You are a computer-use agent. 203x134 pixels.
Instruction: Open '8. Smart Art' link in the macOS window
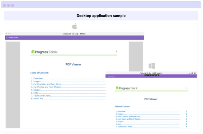(x=37, y=99)
